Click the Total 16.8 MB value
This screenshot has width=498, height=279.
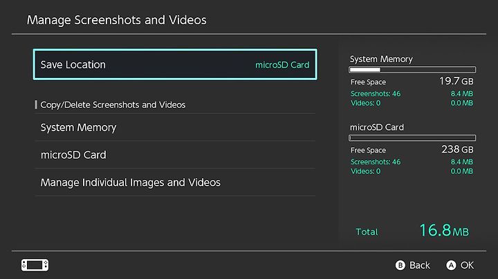443,231
